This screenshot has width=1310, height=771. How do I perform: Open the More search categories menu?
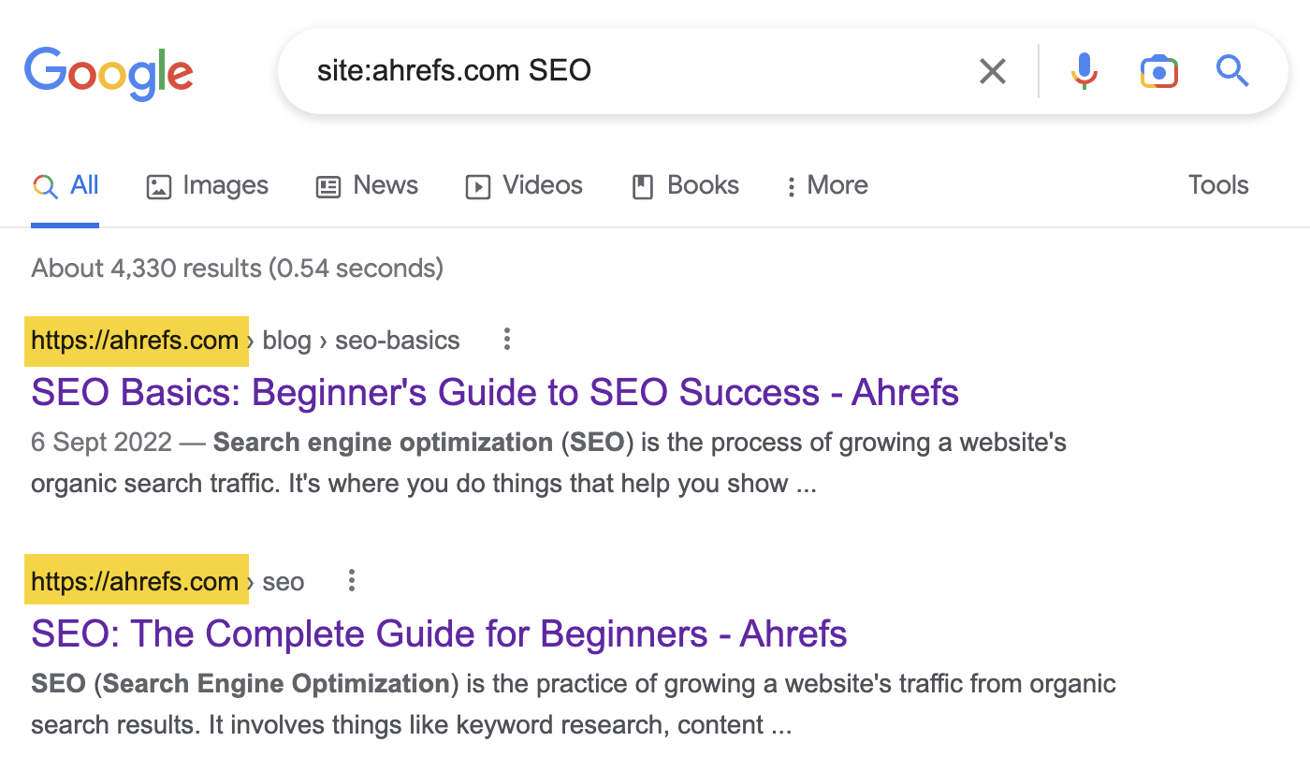point(826,185)
